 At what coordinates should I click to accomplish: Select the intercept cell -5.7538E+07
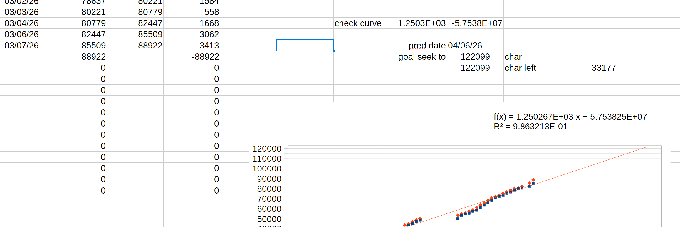point(477,23)
